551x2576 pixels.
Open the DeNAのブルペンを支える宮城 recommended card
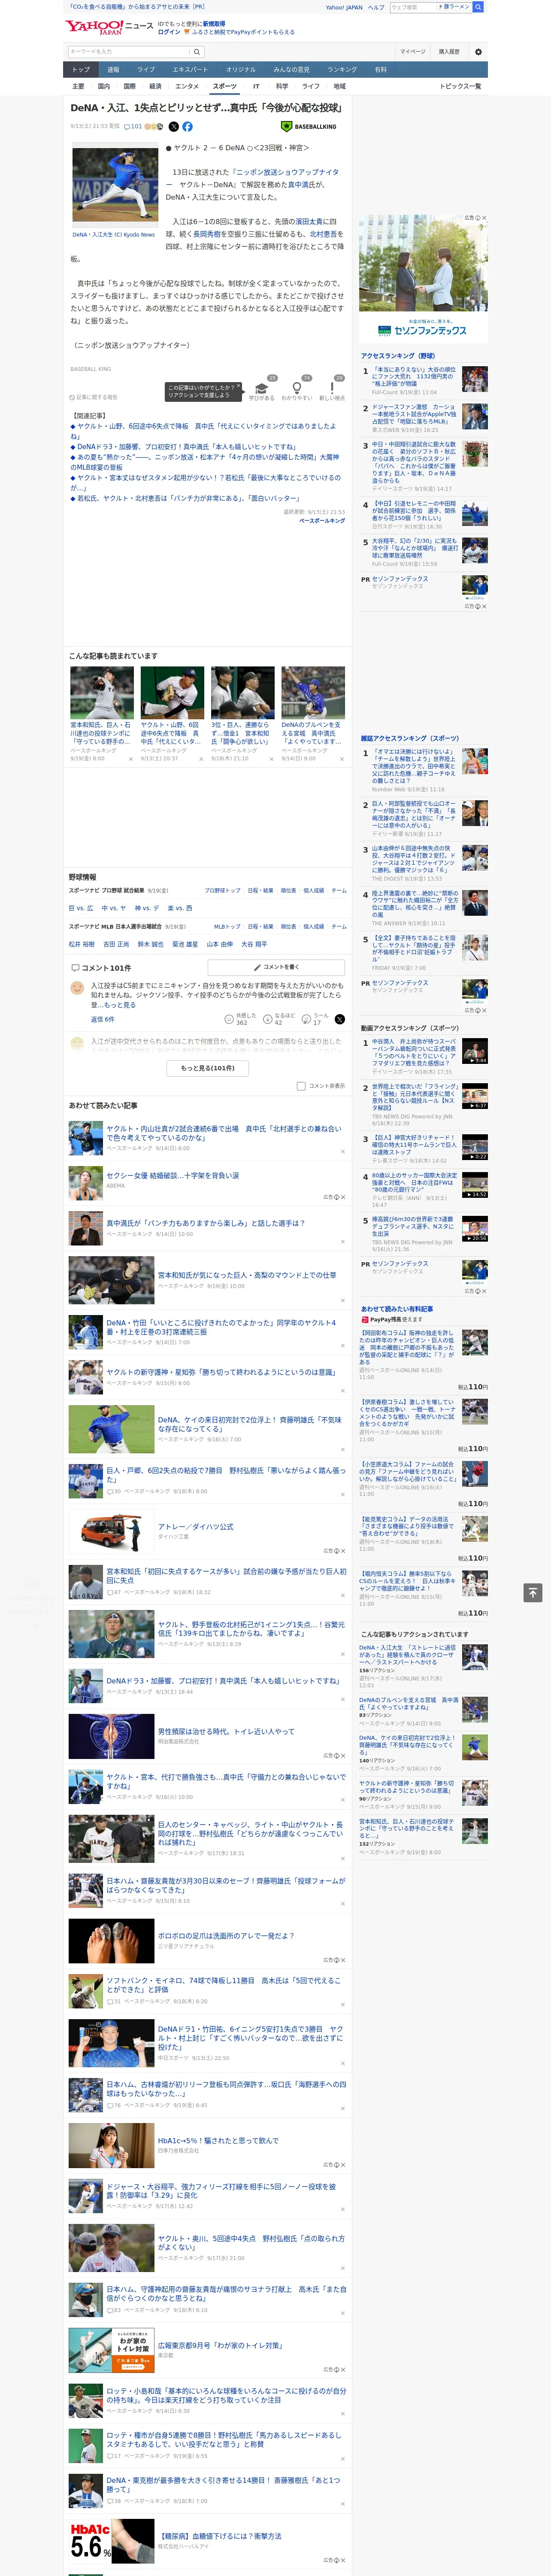tap(312, 715)
